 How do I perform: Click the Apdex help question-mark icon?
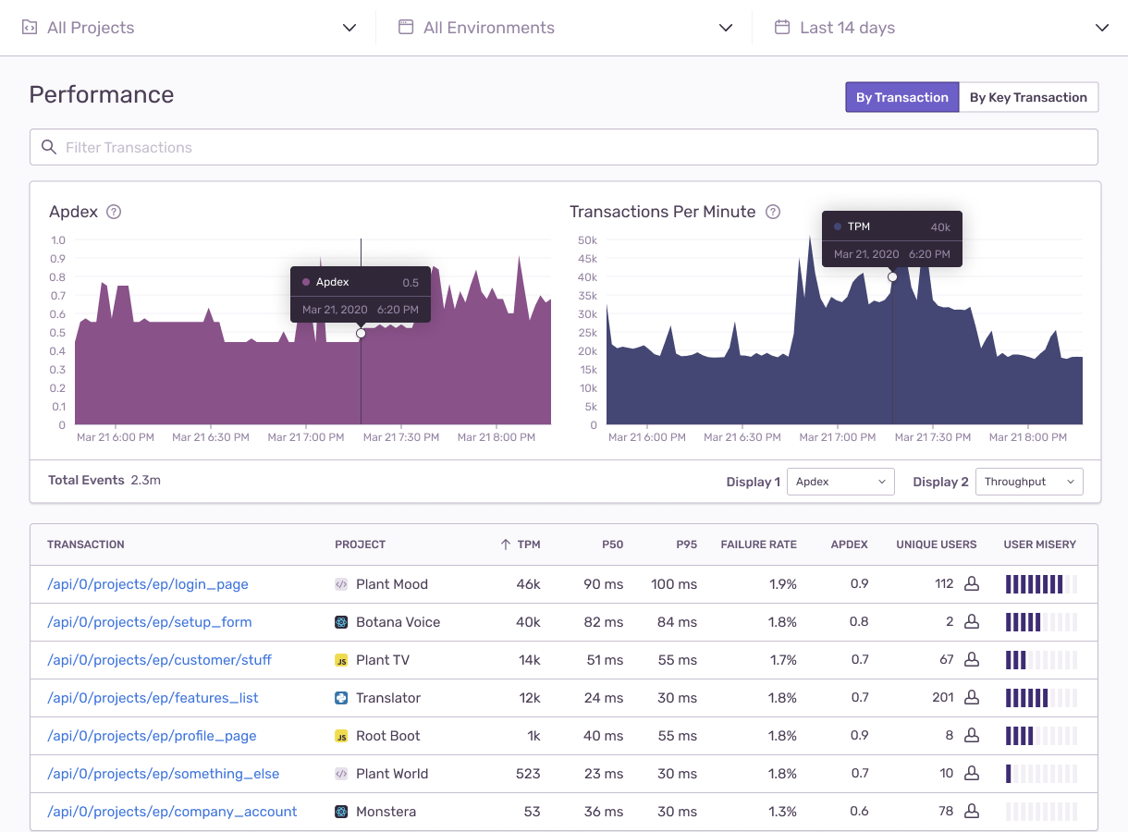pyautogui.click(x=114, y=212)
